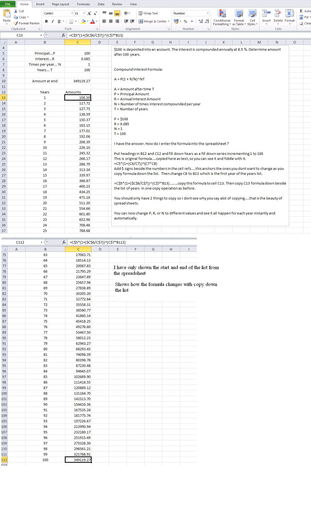The image size is (311, 511).
Task: Click the Clear eraser icon
Action: (x=301, y=23)
